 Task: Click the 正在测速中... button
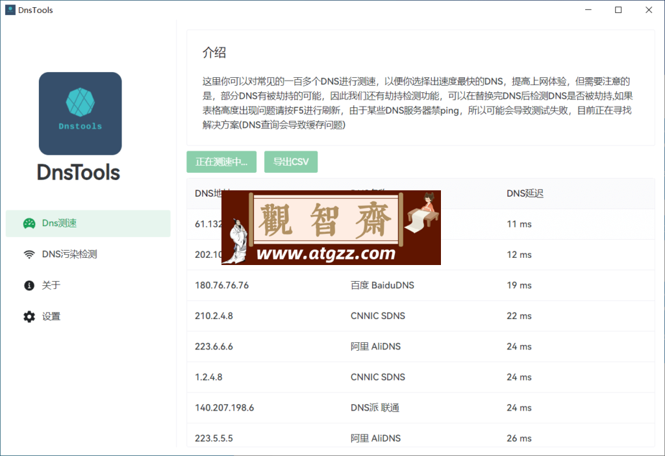click(x=221, y=162)
